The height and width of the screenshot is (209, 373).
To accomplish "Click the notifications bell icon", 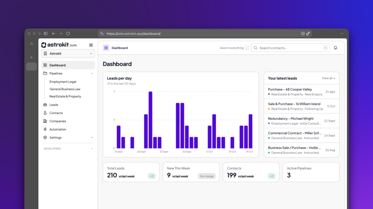I will [x=335, y=48].
